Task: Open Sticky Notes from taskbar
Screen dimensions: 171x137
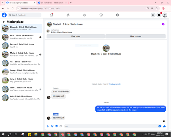Action: pyautogui.click(x=29, y=134)
